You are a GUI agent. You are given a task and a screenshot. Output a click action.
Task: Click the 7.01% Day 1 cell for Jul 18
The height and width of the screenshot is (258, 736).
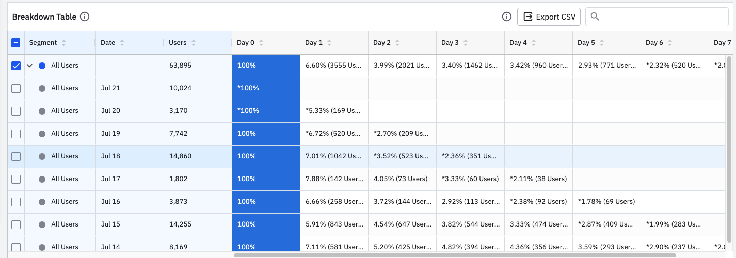[333, 156]
